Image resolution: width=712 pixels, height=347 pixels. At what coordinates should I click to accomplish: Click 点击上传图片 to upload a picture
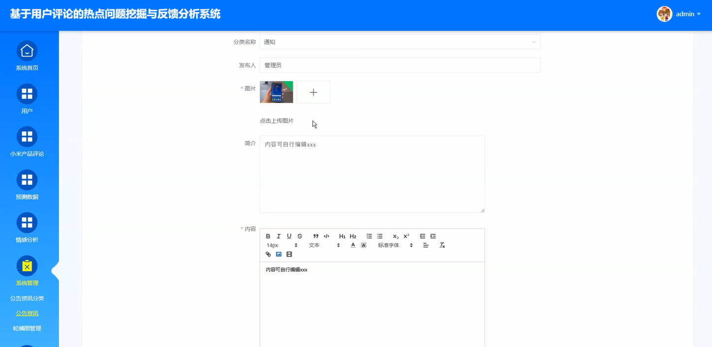276,120
